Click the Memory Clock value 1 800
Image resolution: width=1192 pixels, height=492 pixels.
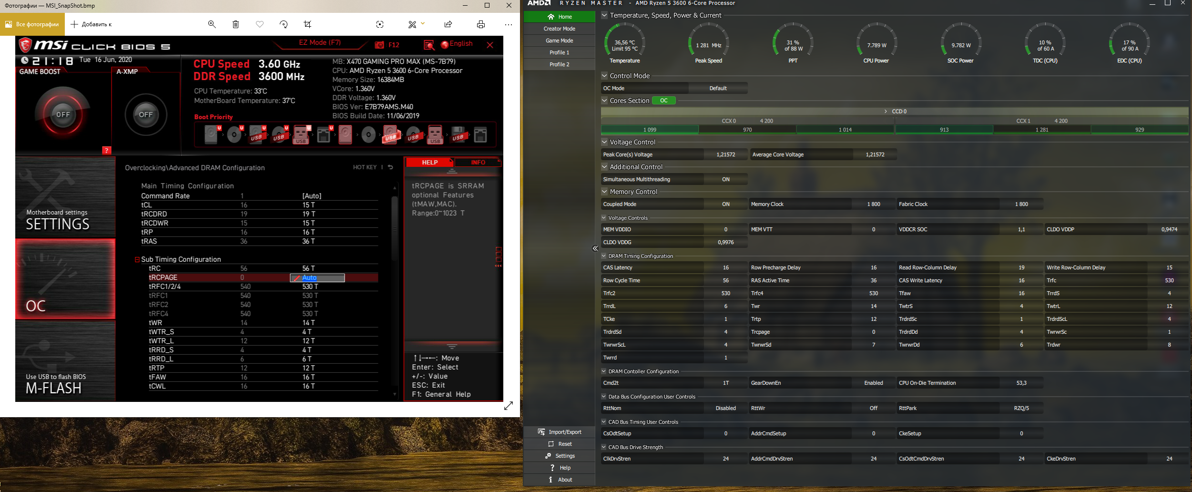click(873, 204)
